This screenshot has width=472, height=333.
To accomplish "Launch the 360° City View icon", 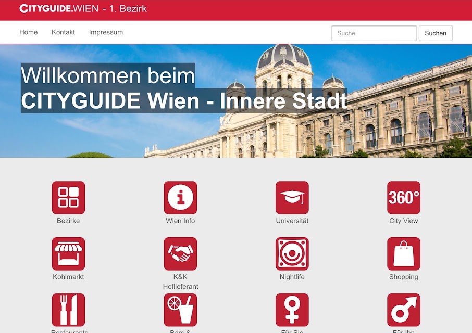I will (404, 197).
